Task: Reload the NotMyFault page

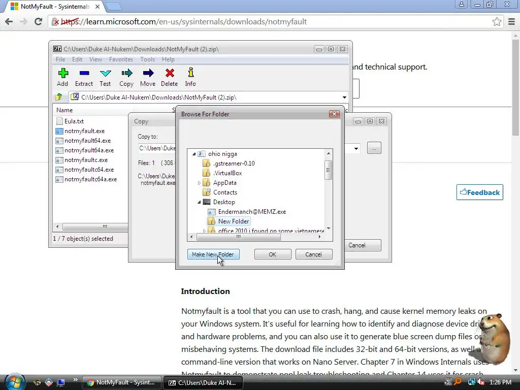Action: [x=38, y=21]
